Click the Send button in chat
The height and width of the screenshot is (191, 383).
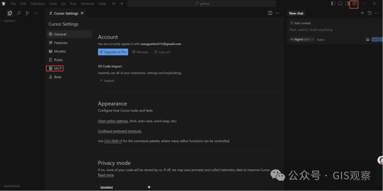tap(377, 40)
